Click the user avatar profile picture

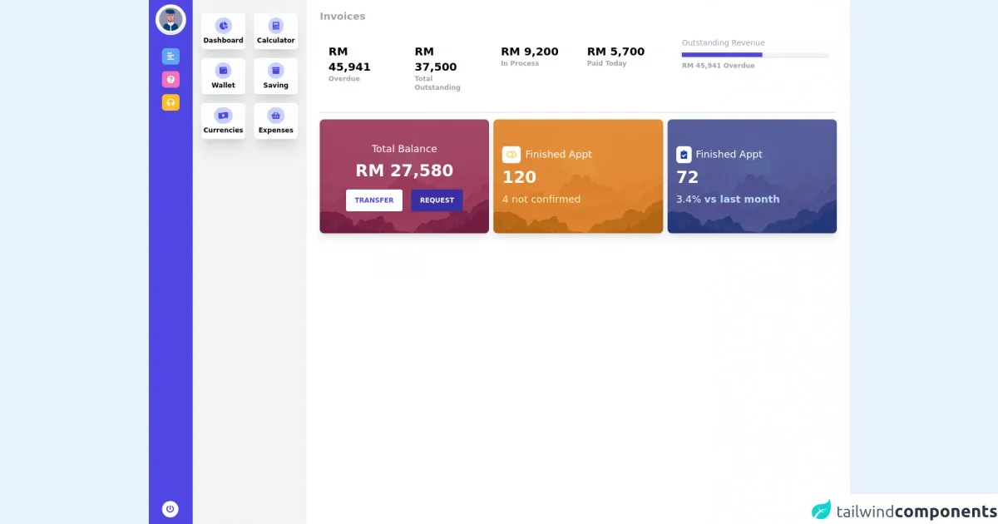pos(170,20)
